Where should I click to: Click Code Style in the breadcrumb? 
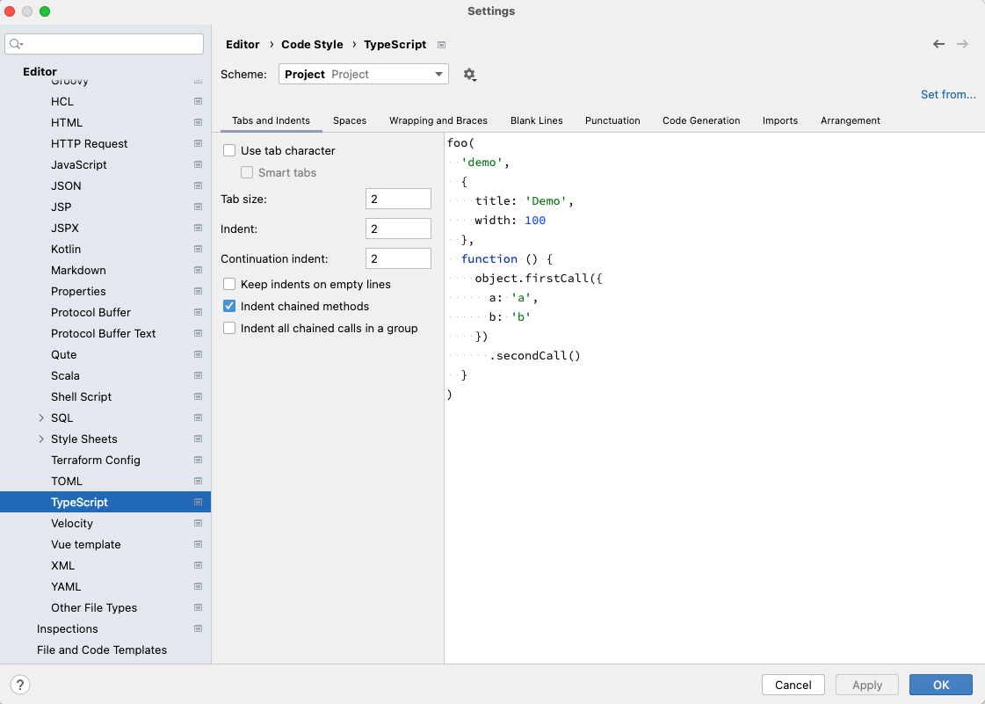pyautogui.click(x=312, y=45)
